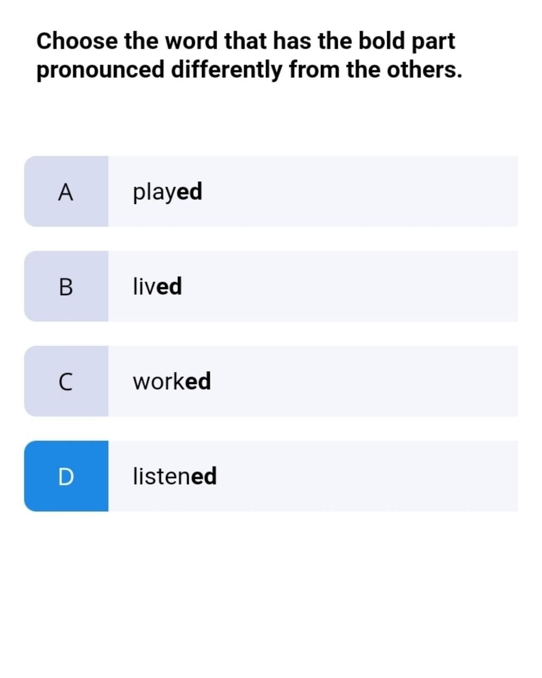Click the letter C in option row
The image size is (542, 678).
click(x=66, y=381)
